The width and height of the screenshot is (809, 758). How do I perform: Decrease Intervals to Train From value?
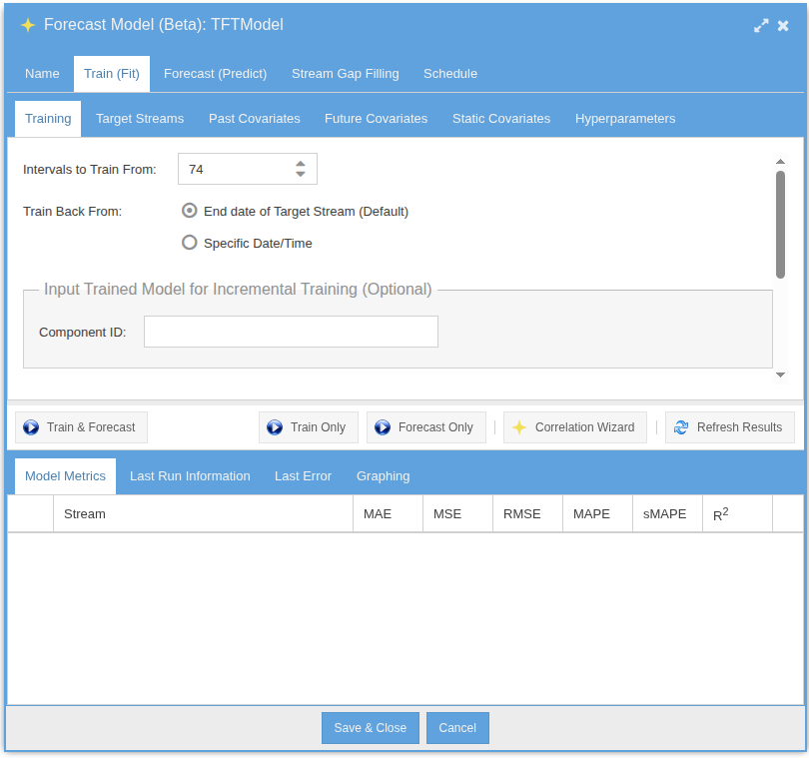pos(301,175)
